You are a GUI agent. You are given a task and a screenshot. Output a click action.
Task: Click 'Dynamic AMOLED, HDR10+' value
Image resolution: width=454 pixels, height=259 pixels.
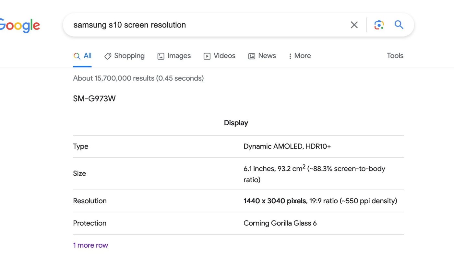click(287, 146)
